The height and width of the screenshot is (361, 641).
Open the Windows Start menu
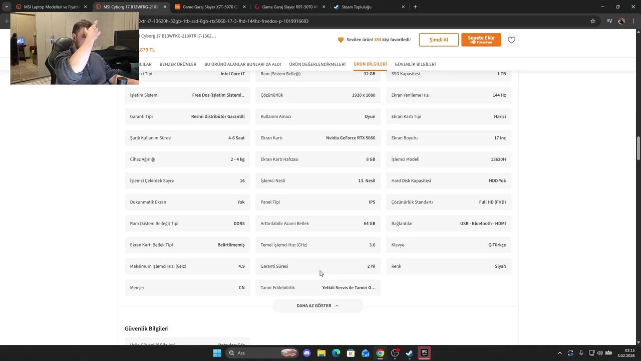(217, 353)
